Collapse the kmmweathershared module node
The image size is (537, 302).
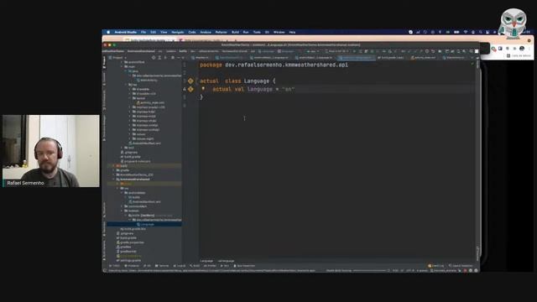tap(114, 180)
